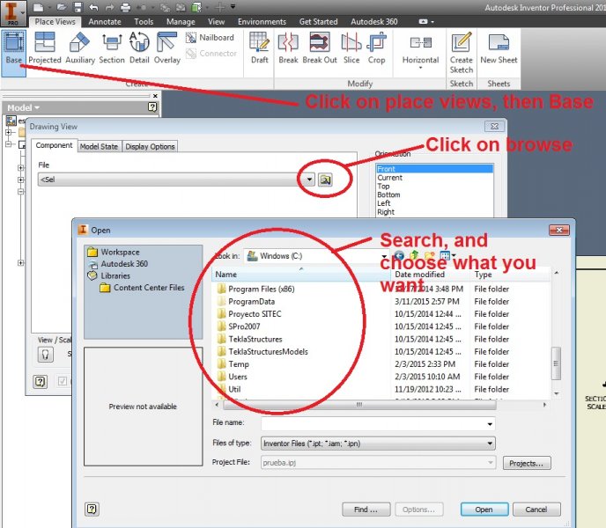Select Top in Orientation list
Image resolution: width=606 pixels, height=528 pixels.
tap(383, 186)
